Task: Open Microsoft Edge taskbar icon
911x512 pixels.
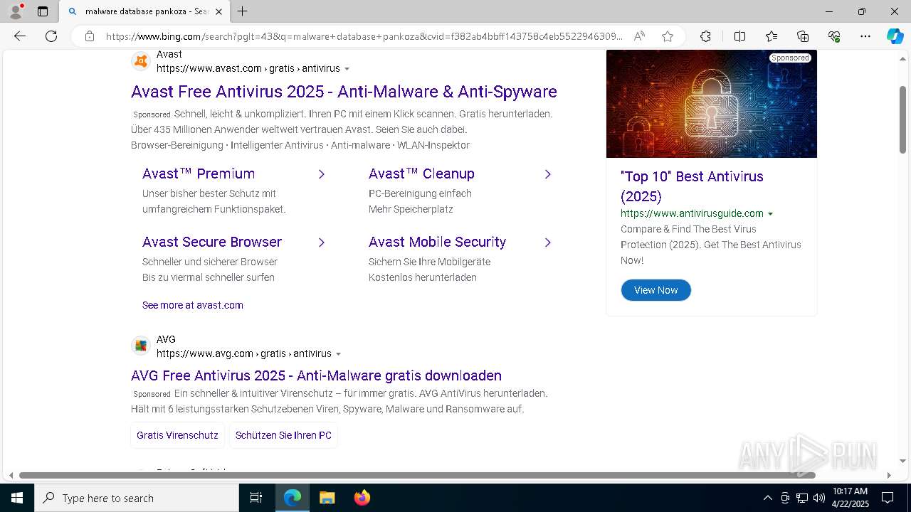Action: [x=293, y=498]
